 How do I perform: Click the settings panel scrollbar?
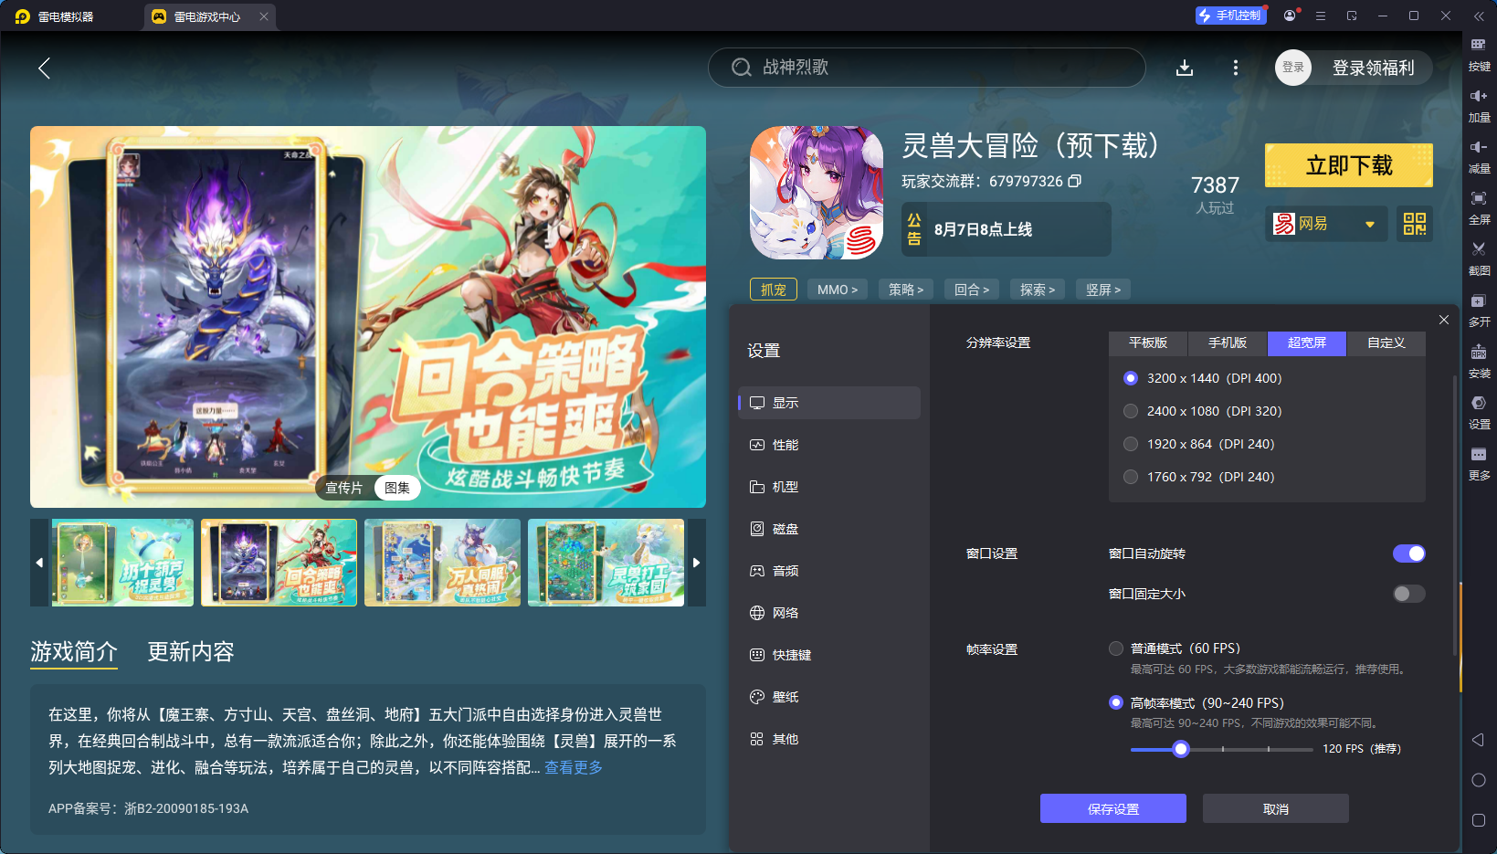pyautogui.click(x=1455, y=516)
